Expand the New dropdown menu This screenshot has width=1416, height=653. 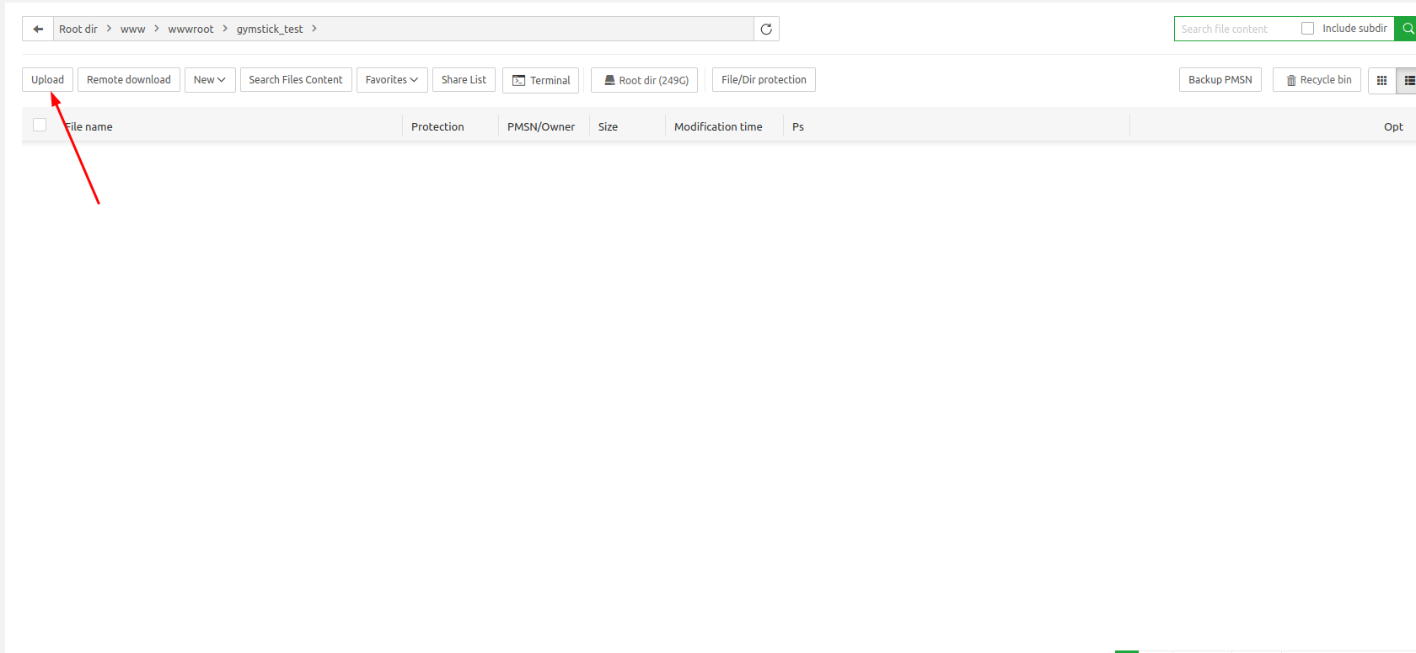tap(209, 80)
